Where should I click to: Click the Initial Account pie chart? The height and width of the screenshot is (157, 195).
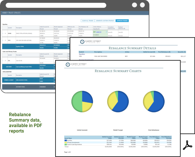(x=81, y=102)
